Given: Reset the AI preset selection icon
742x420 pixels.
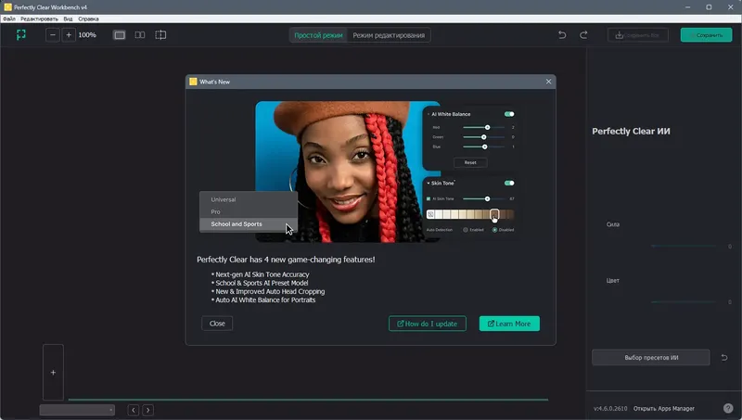Looking at the screenshot, I should click(x=724, y=358).
